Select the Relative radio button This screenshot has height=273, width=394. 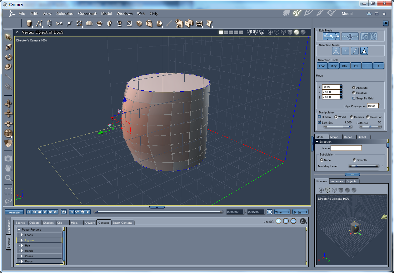click(354, 93)
